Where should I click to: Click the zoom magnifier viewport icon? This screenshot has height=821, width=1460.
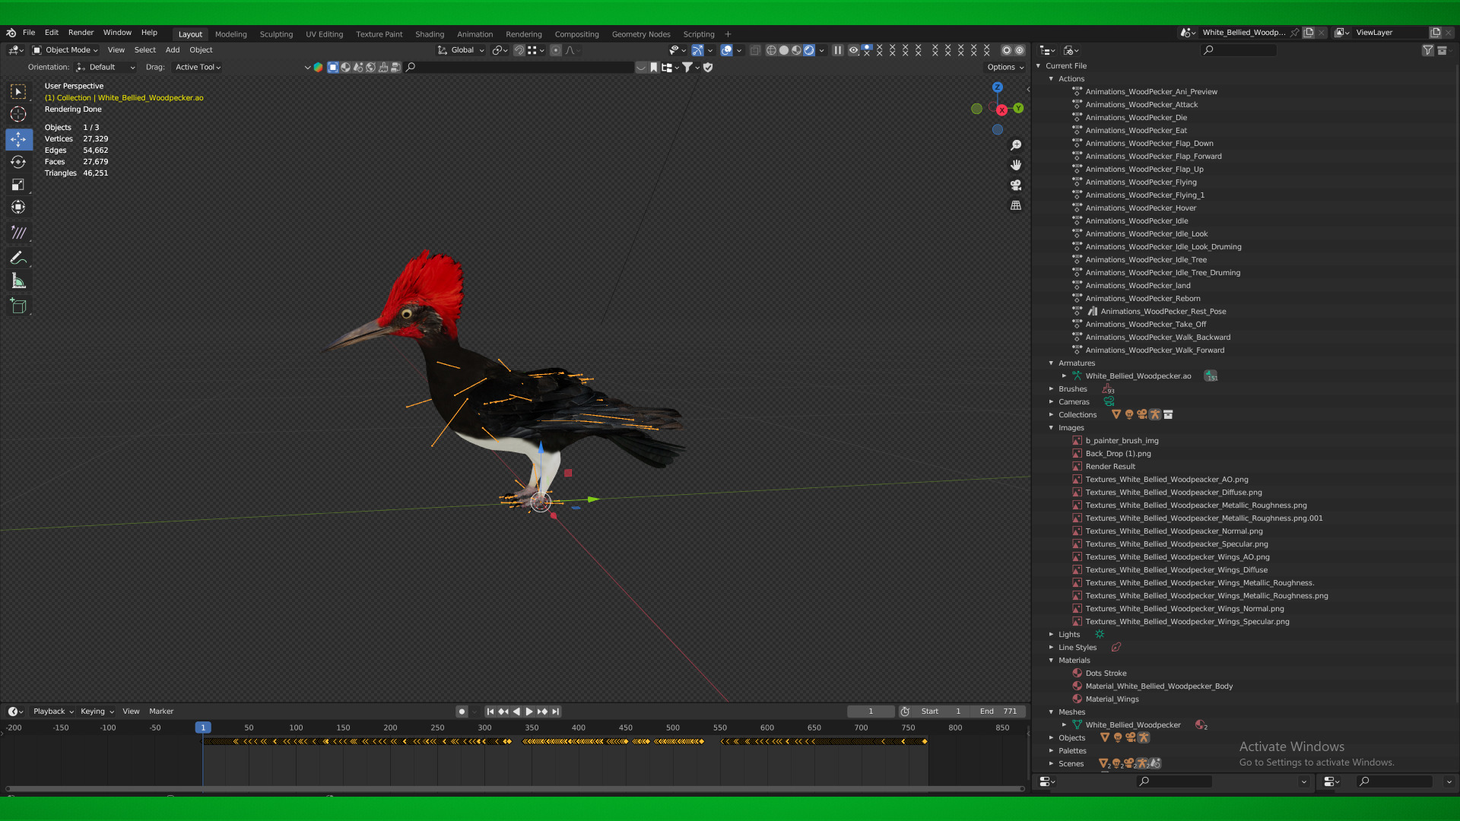[x=1016, y=145]
